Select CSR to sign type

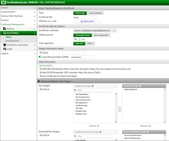[80, 13]
